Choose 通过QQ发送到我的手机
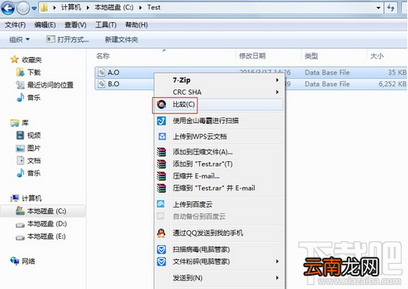Image resolution: width=408 pixels, height=289 pixels. tap(208, 233)
